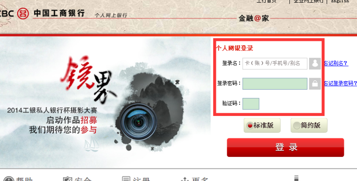
Task: Click the 金融@家 brand text
Action: pyautogui.click(x=254, y=18)
